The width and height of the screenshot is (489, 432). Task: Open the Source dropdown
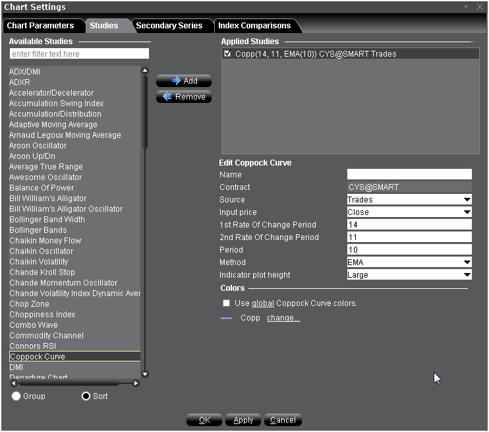[467, 200]
